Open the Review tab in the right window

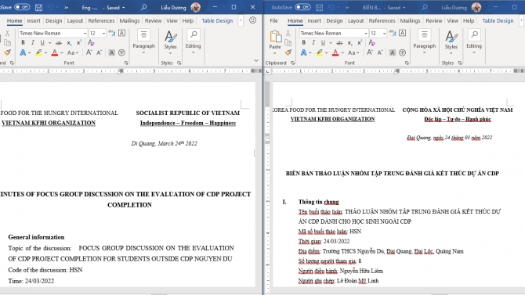(434, 20)
